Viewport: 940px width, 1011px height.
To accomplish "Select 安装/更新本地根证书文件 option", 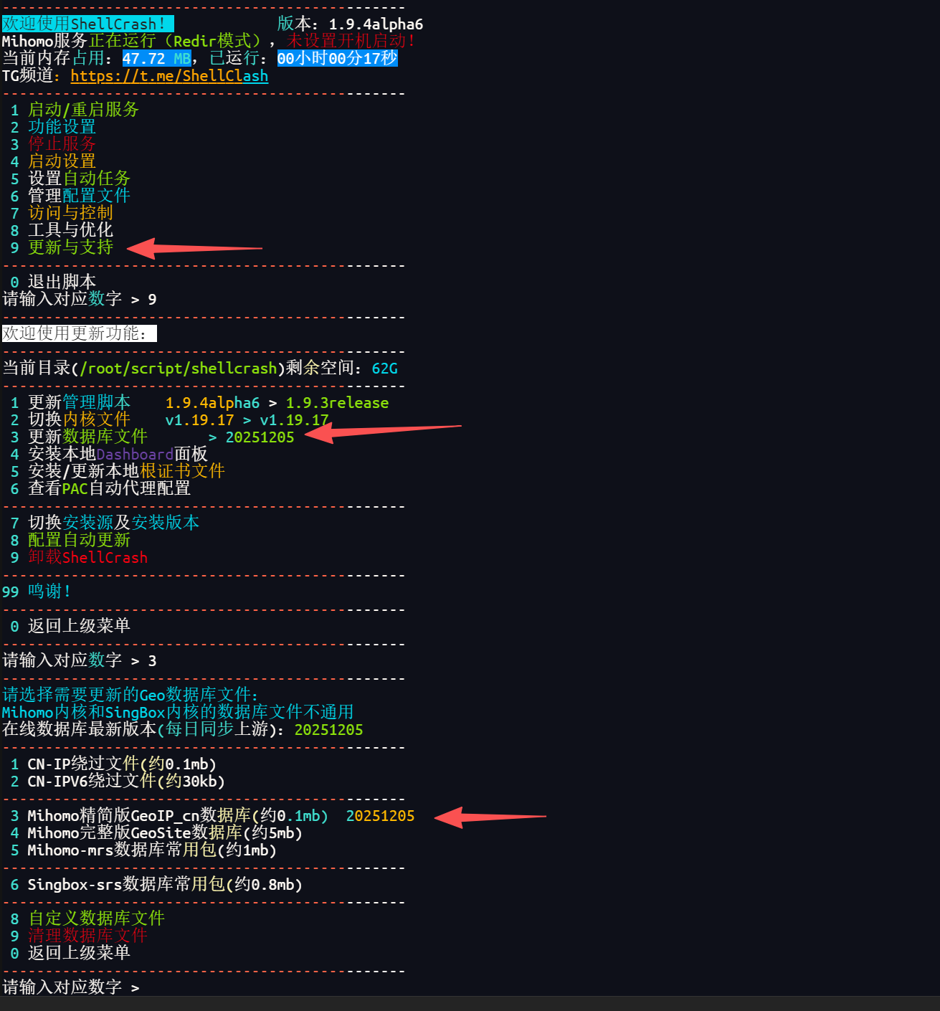I will coord(125,471).
